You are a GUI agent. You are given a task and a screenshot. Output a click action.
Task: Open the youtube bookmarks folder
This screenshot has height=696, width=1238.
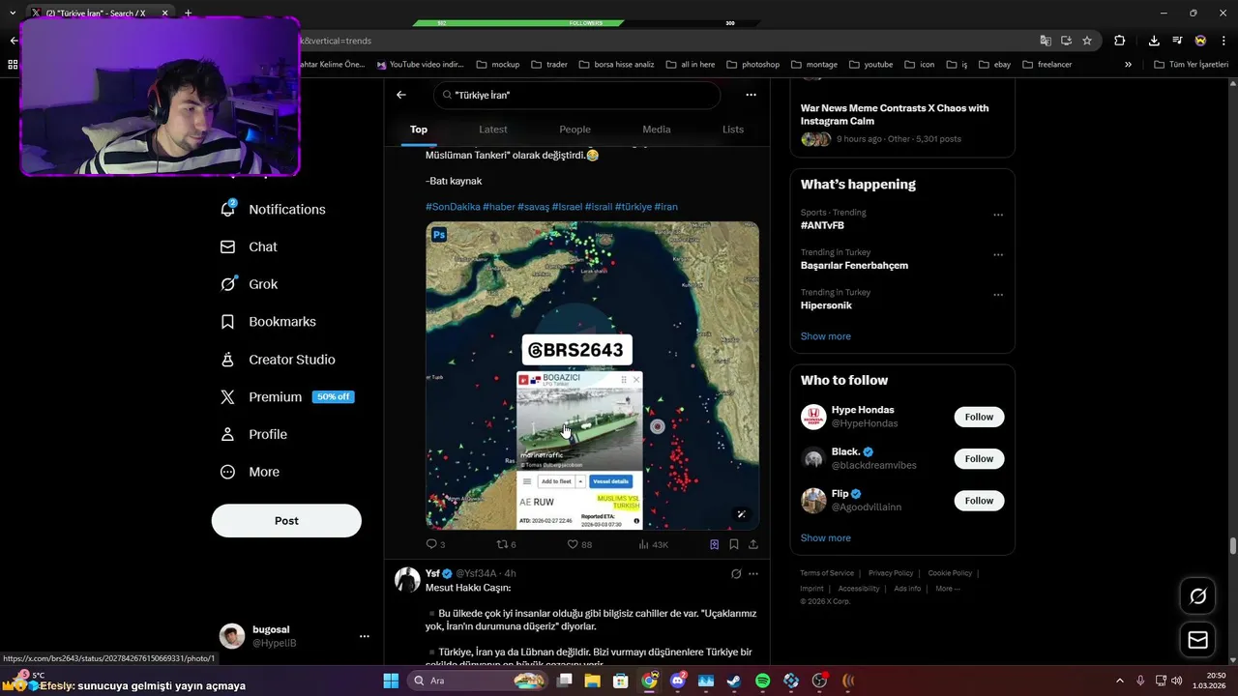[x=870, y=64]
